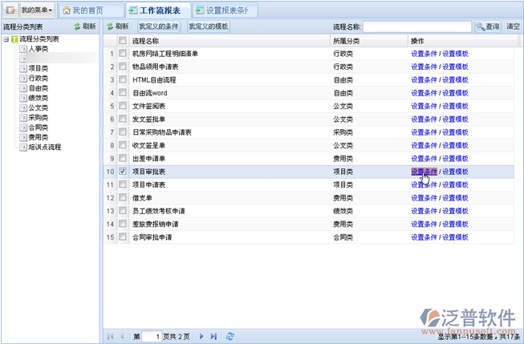Open 我定义的条件 list
This screenshot has height=344, width=524.
pos(158,26)
